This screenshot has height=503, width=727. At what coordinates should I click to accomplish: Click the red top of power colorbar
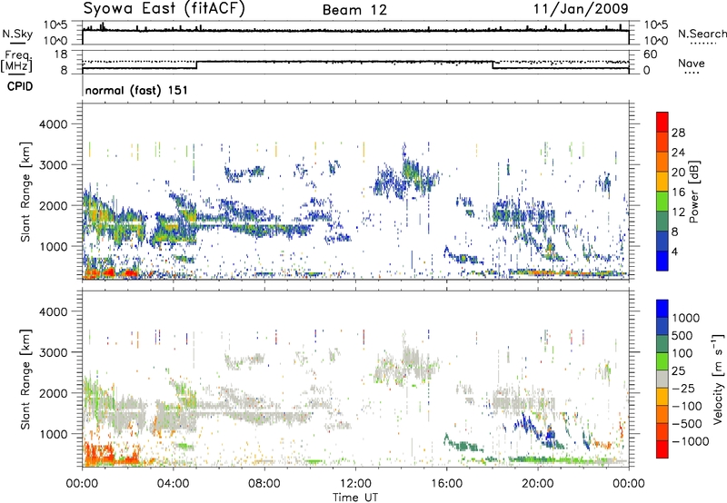point(662,122)
